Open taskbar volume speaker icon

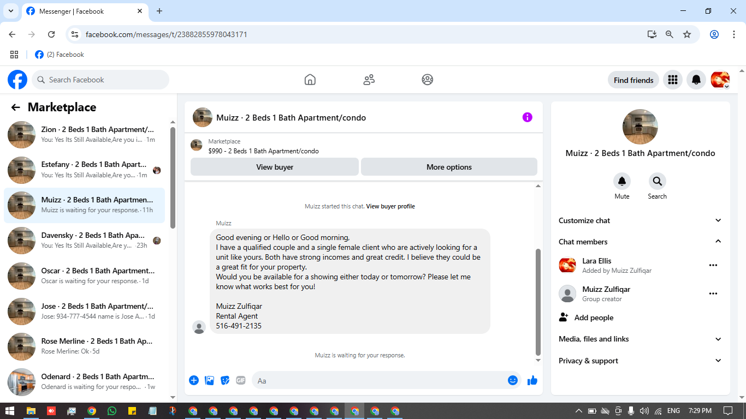(x=644, y=411)
